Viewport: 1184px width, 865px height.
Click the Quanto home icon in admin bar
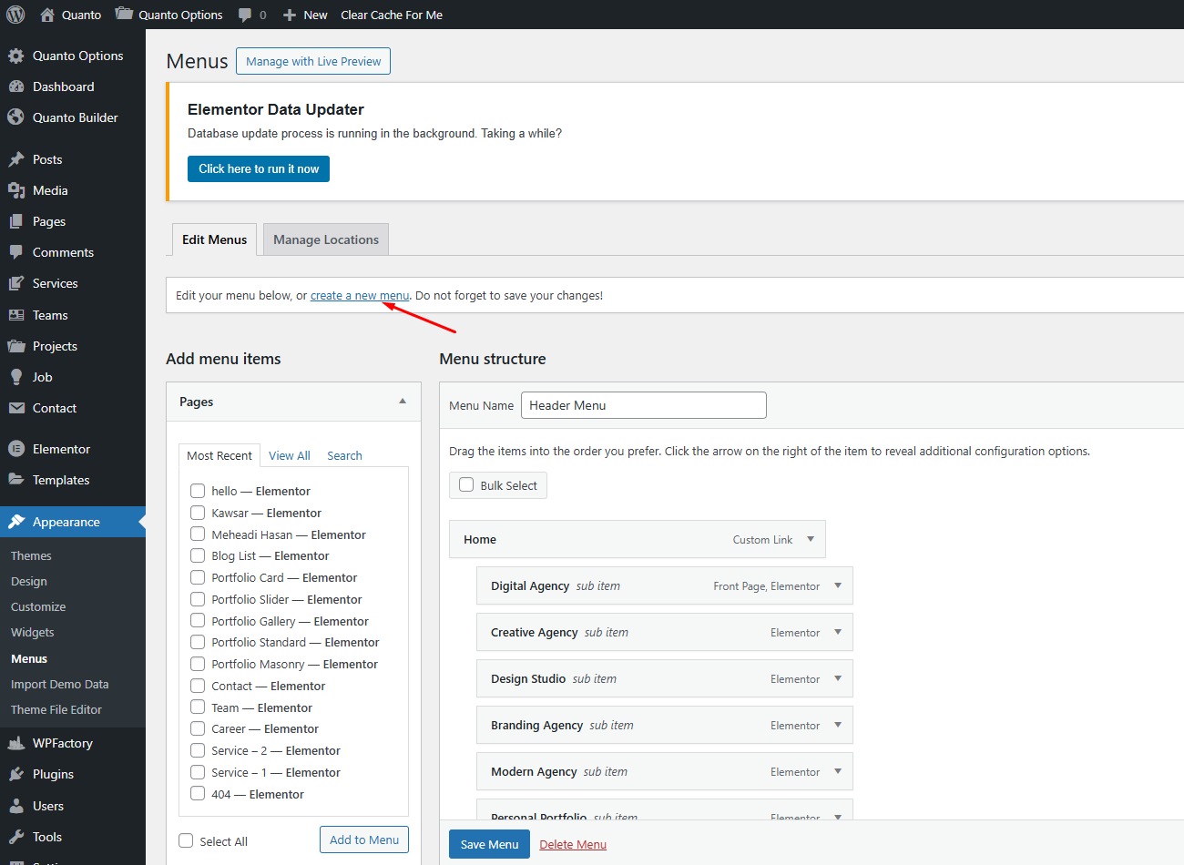47,15
